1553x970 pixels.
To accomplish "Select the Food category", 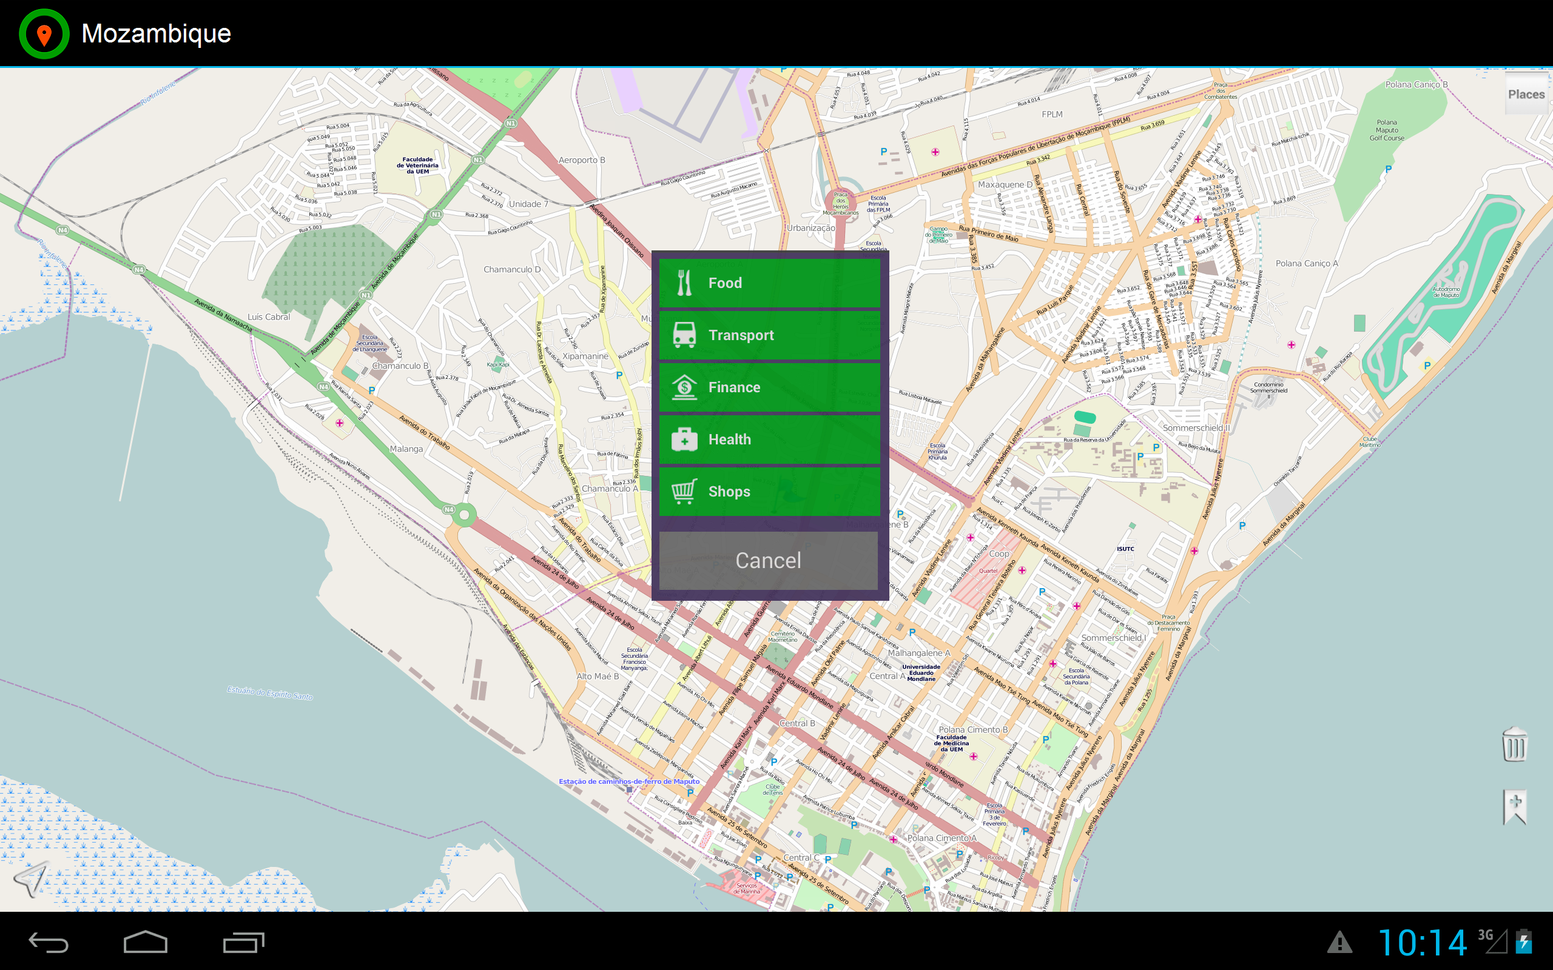I will (x=769, y=283).
